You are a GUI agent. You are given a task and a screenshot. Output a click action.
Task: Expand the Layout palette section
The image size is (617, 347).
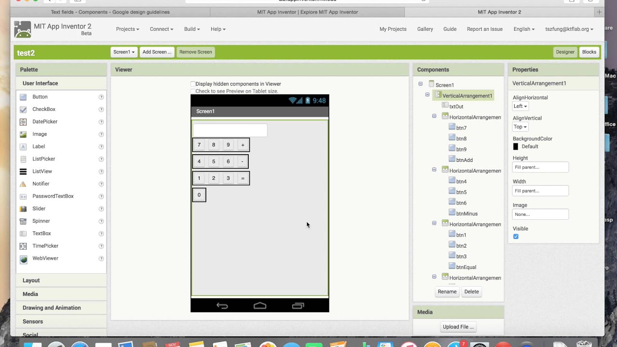[x=61, y=280]
